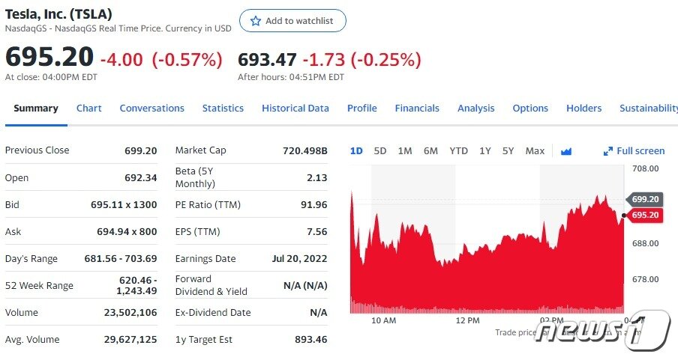Show the YTD chart range
Screen dimensions: 678x360
point(458,151)
